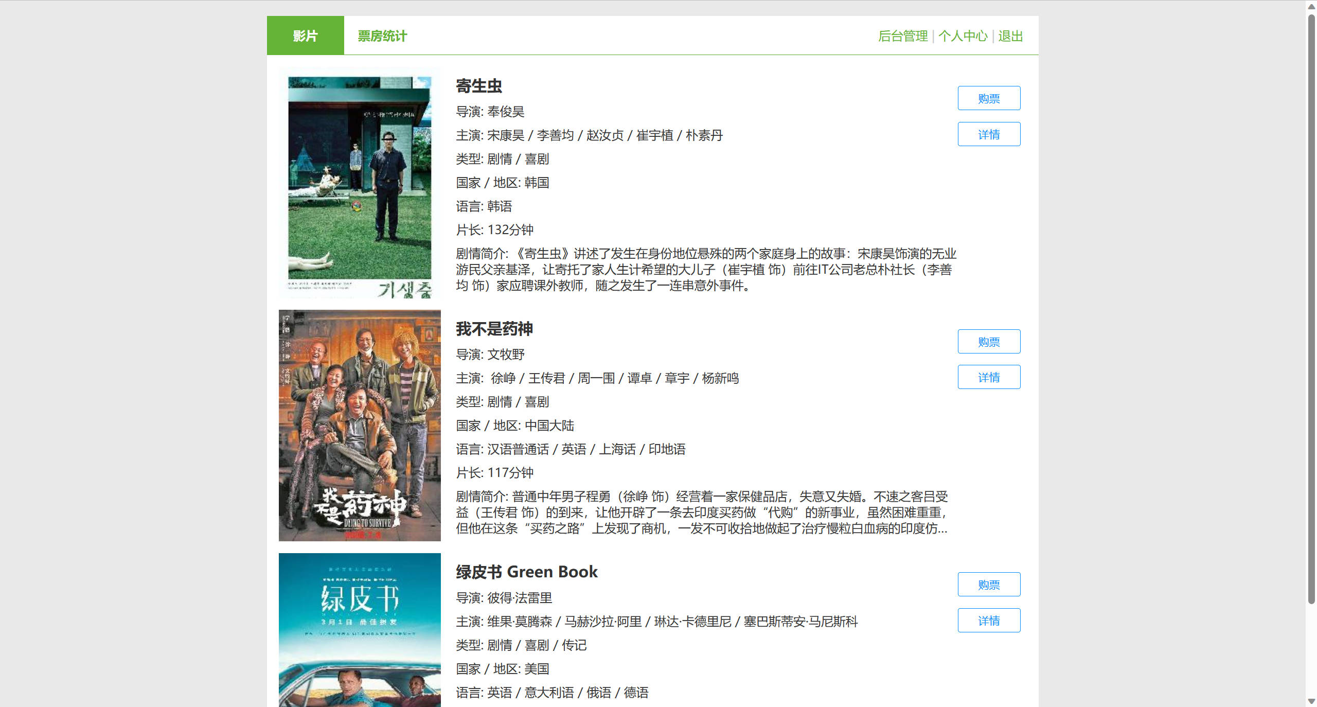This screenshot has width=1317, height=707.
Task: Click the 我不是药神 poster image
Action: 360,426
